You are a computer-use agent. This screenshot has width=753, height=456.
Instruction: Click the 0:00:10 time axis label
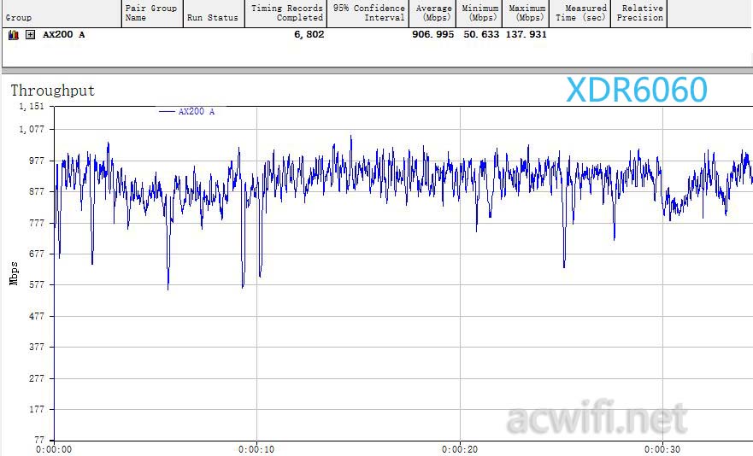coord(256,450)
